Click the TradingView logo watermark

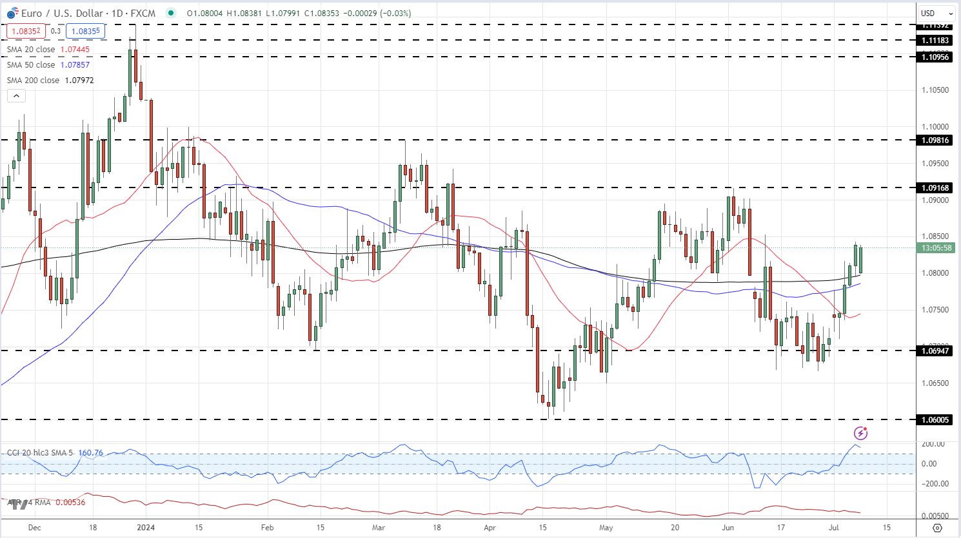pyautogui.click(x=18, y=504)
